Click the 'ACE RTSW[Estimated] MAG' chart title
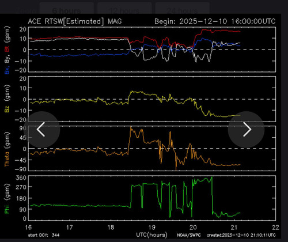Viewport: 288px width, 242px height. (x=75, y=21)
